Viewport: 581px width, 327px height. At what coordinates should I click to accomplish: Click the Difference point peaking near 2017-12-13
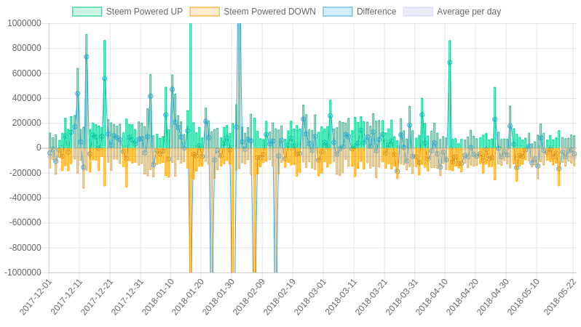[87, 57]
